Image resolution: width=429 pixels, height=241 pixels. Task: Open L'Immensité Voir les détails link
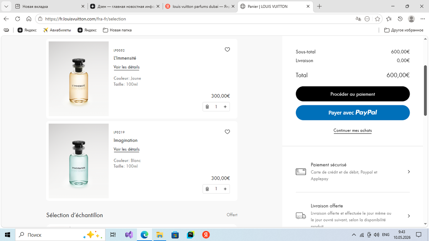[127, 67]
